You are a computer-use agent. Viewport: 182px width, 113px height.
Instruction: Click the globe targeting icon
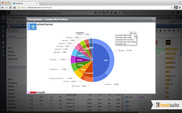112,13
